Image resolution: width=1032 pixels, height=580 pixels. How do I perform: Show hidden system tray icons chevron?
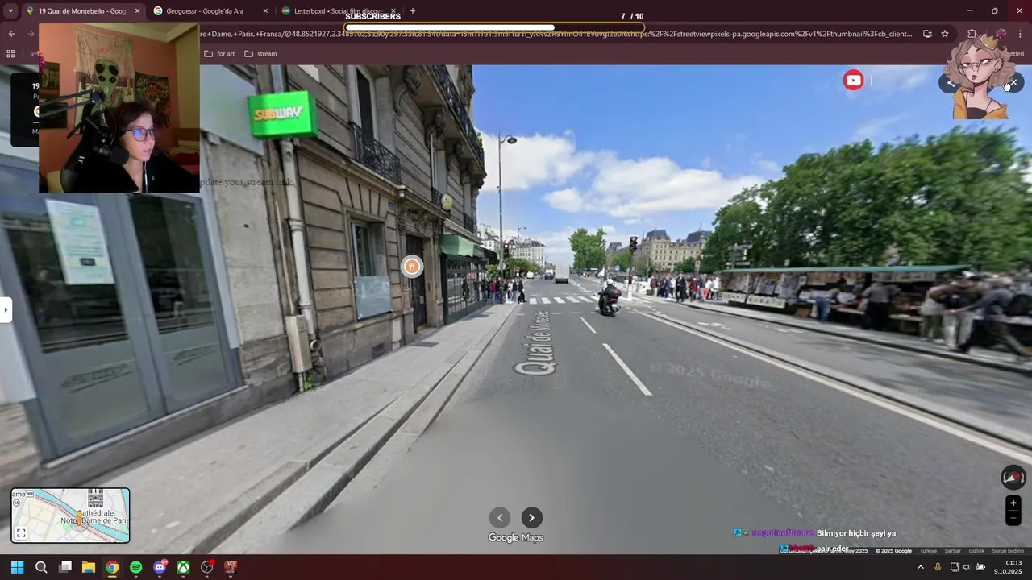click(921, 567)
